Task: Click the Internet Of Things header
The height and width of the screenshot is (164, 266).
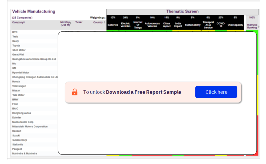Action: coord(138,25)
